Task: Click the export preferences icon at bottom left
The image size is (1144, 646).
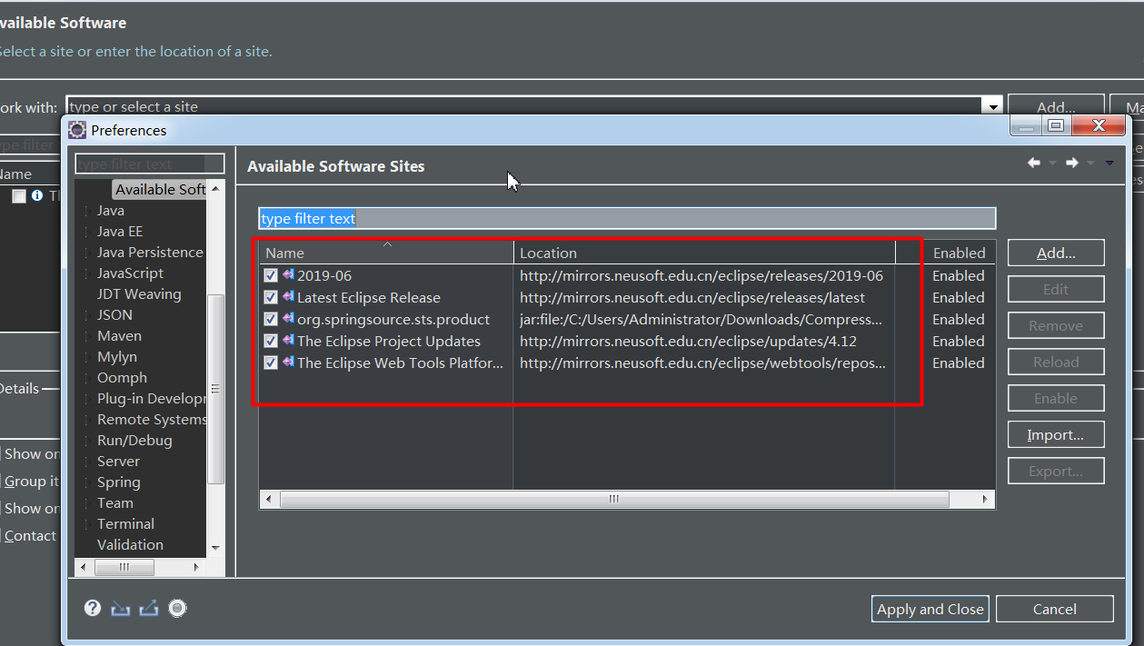Action: (x=149, y=608)
